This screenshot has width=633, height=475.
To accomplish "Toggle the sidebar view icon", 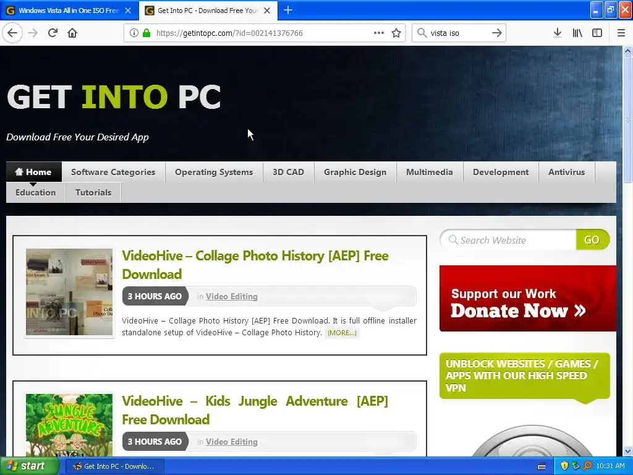I will pyautogui.click(x=597, y=33).
